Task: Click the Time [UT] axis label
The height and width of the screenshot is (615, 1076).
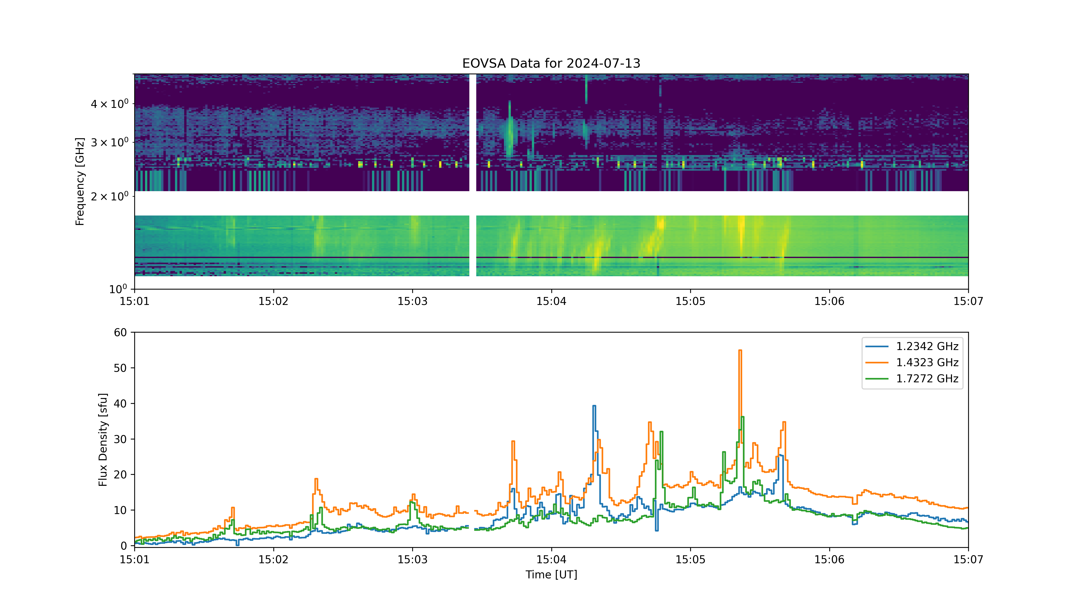Action: click(551, 575)
